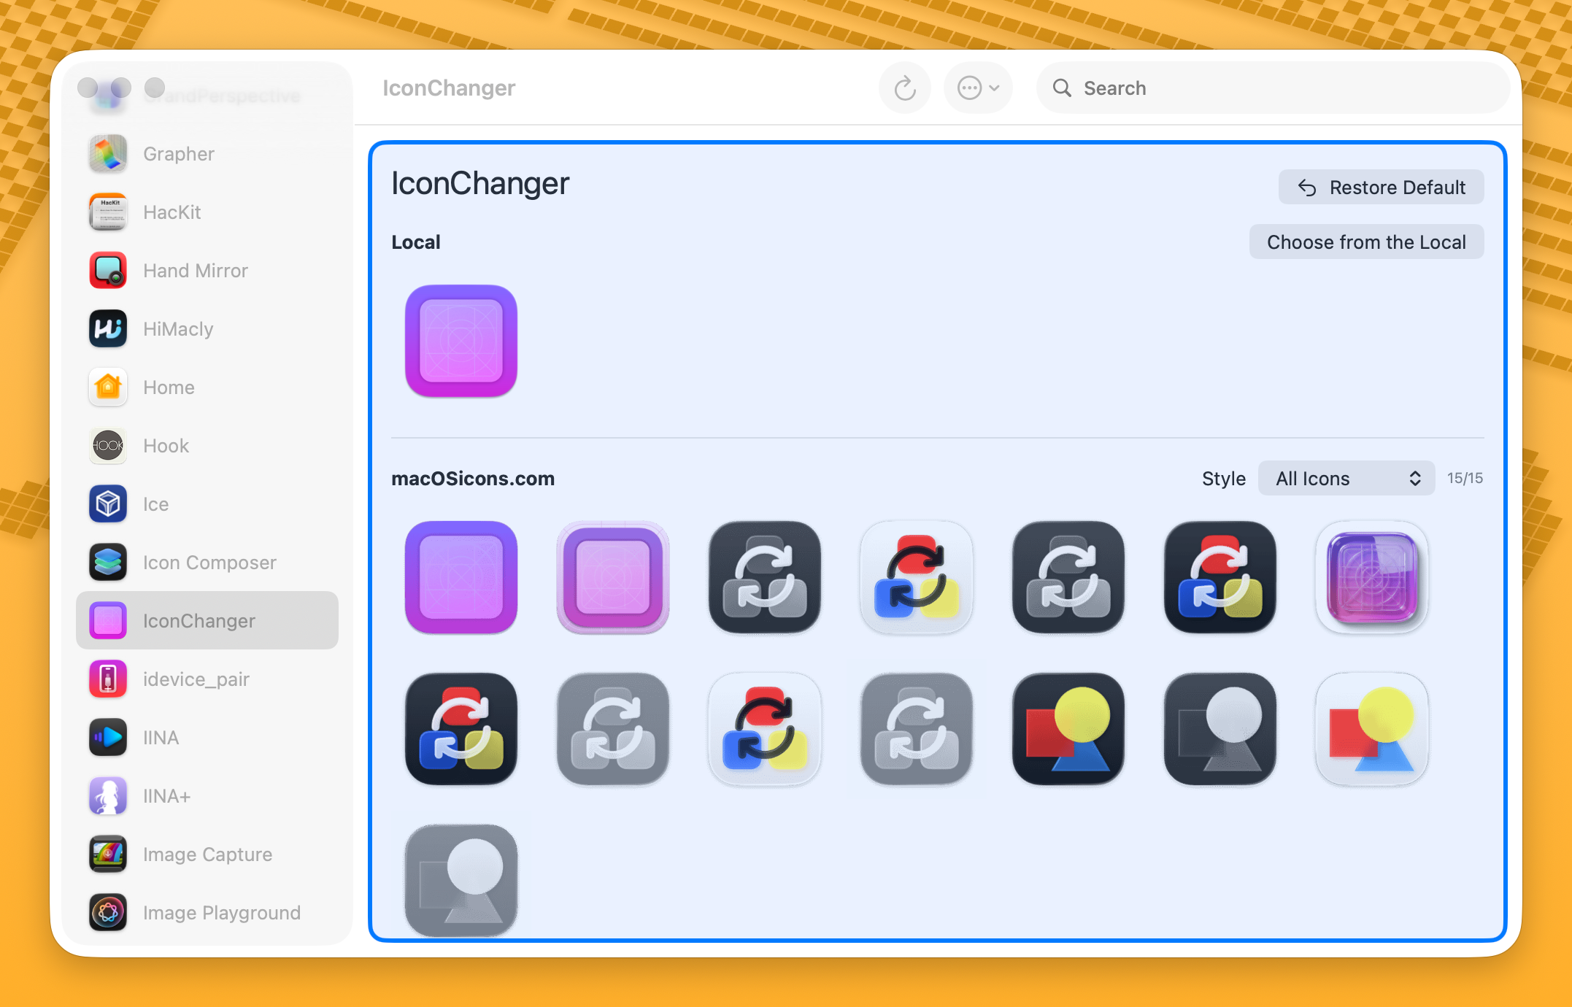Select idevice_pair in the sidebar

click(196, 679)
